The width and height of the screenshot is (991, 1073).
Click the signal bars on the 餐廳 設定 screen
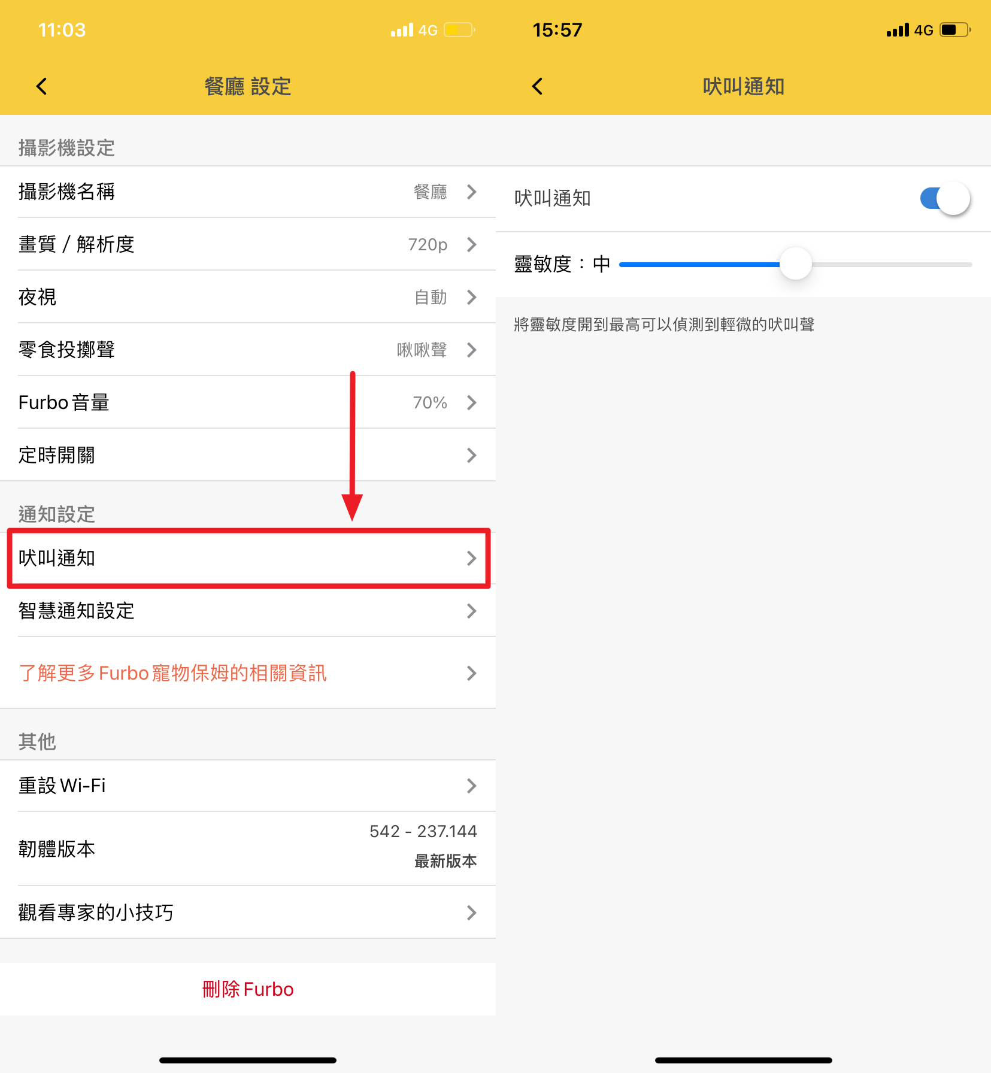(402, 30)
